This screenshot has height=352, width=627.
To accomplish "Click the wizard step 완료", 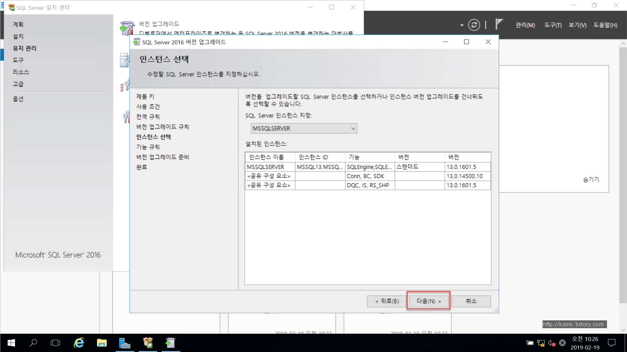I will point(142,167).
